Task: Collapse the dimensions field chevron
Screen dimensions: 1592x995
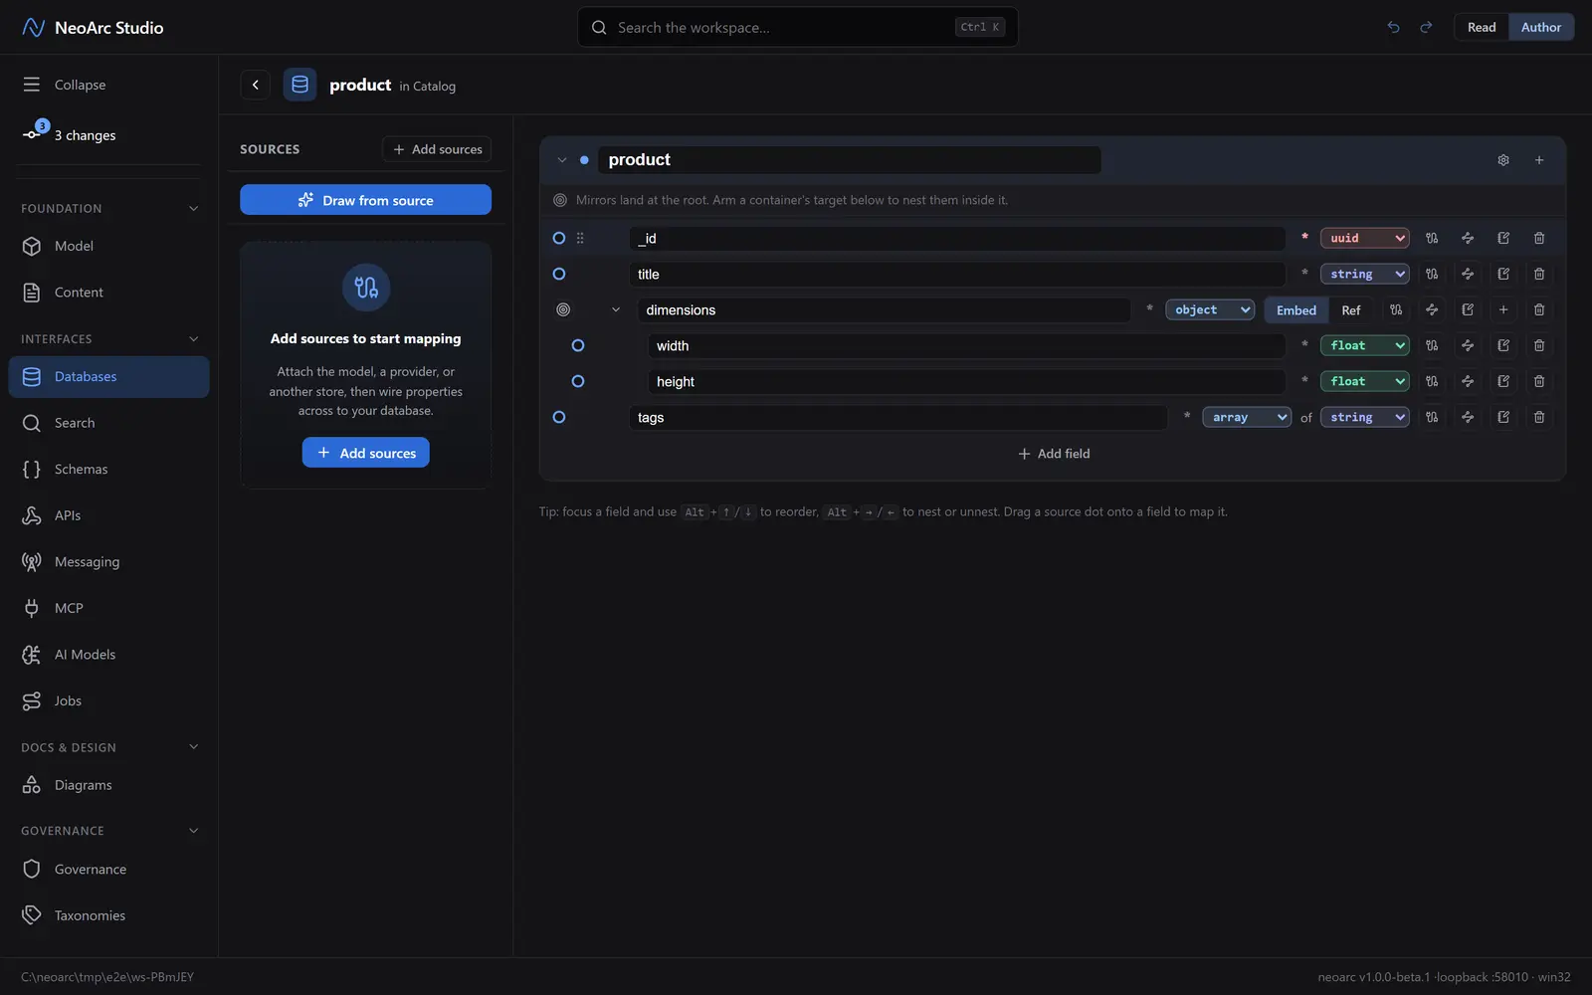Action: (616, 309)
